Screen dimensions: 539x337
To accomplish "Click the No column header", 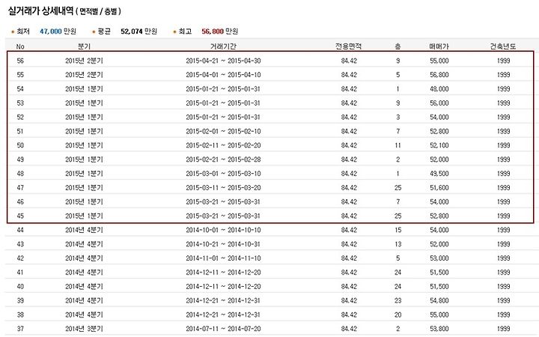I will (20, 46).
